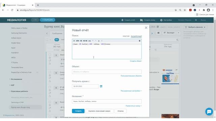Click the Экспорт button

tap(169, 33)
